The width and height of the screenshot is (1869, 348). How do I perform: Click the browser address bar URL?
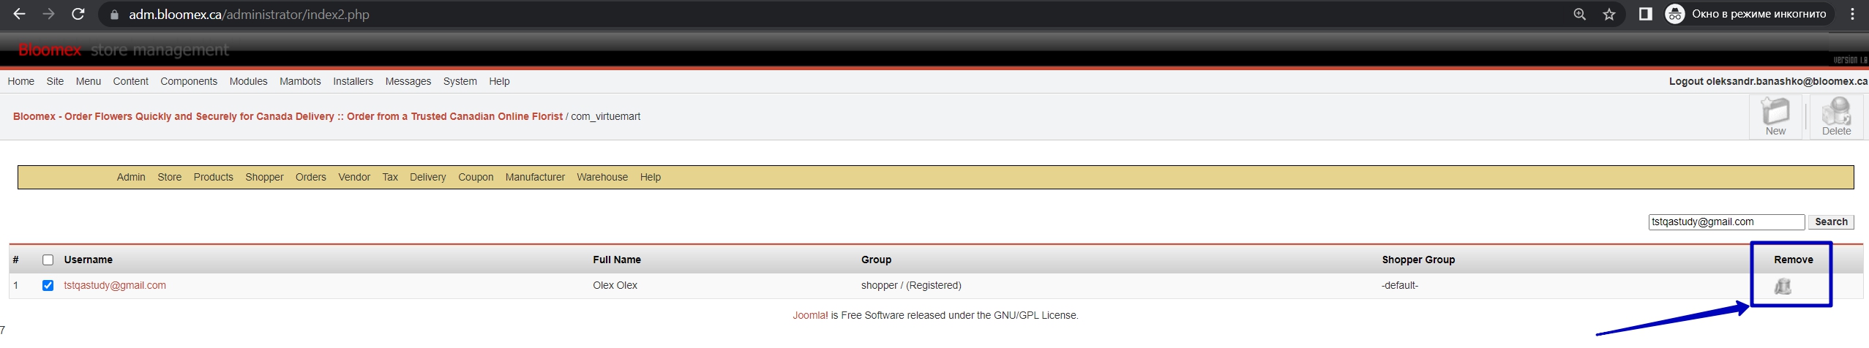pyautogui.click(x=249, y=15)
